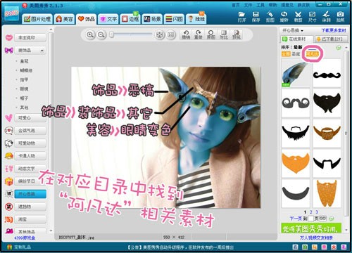352x253 pixels.
Task: Zoom in with the plus magnifier
Action: point(90,35)
